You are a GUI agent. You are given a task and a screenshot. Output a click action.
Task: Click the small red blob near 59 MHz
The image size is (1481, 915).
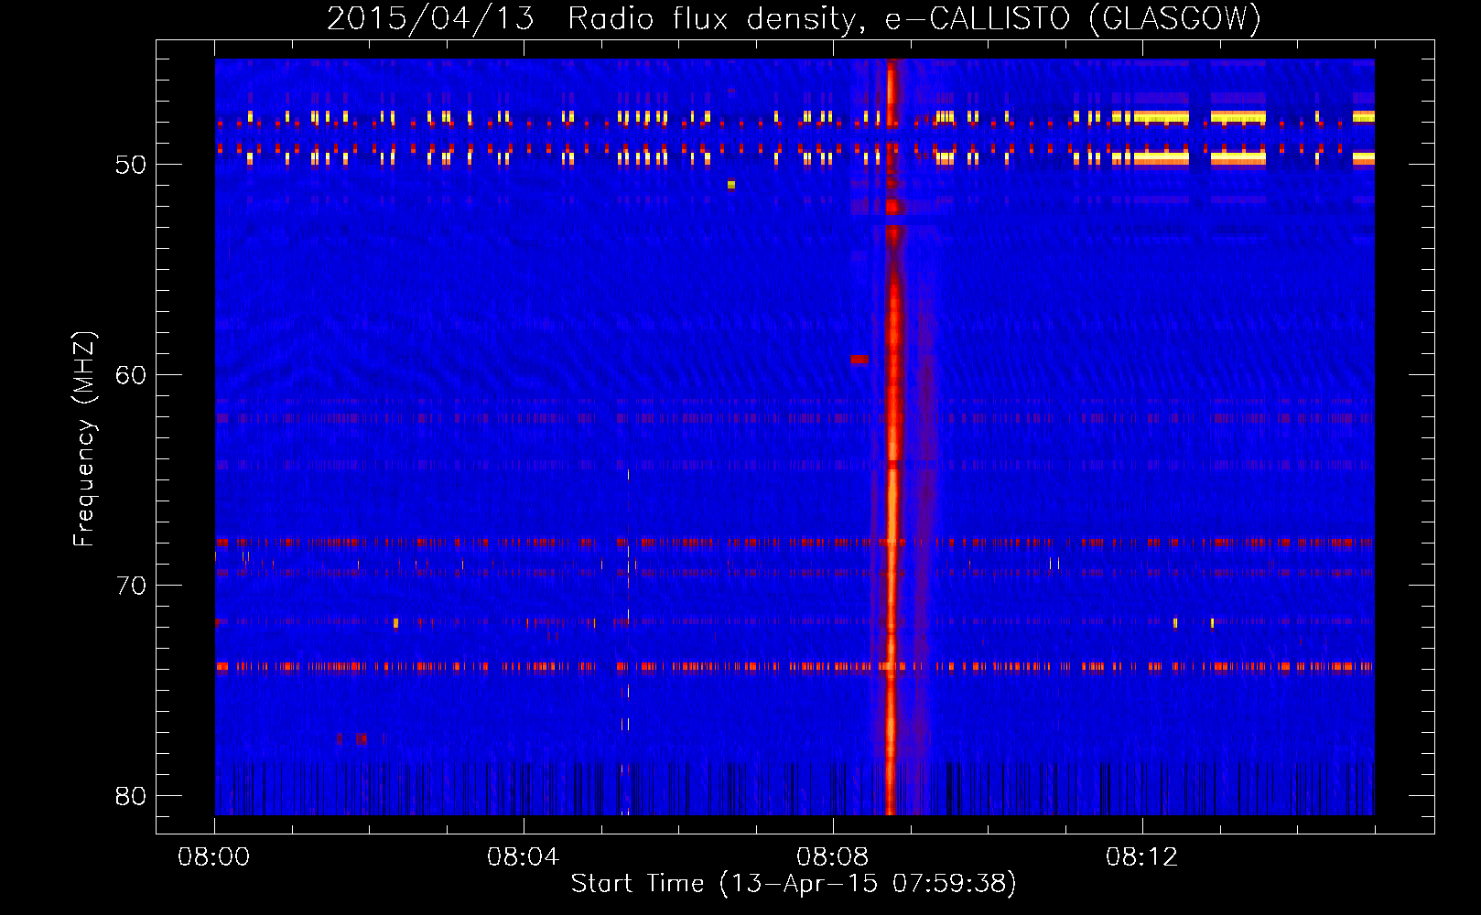859,360
